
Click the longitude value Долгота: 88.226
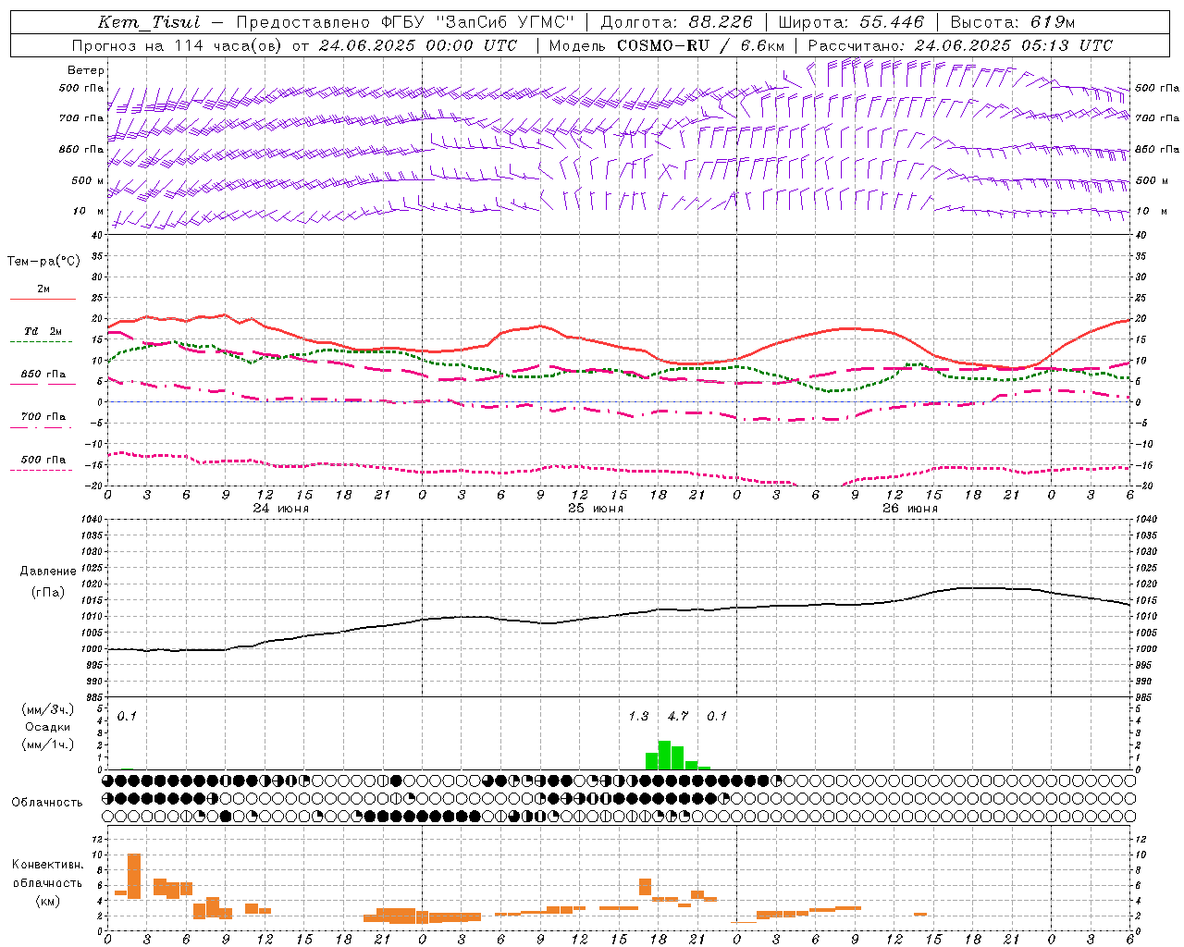[677, 22]
